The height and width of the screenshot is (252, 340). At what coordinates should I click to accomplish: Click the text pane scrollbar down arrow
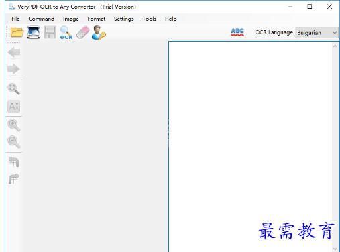point(335,249)
